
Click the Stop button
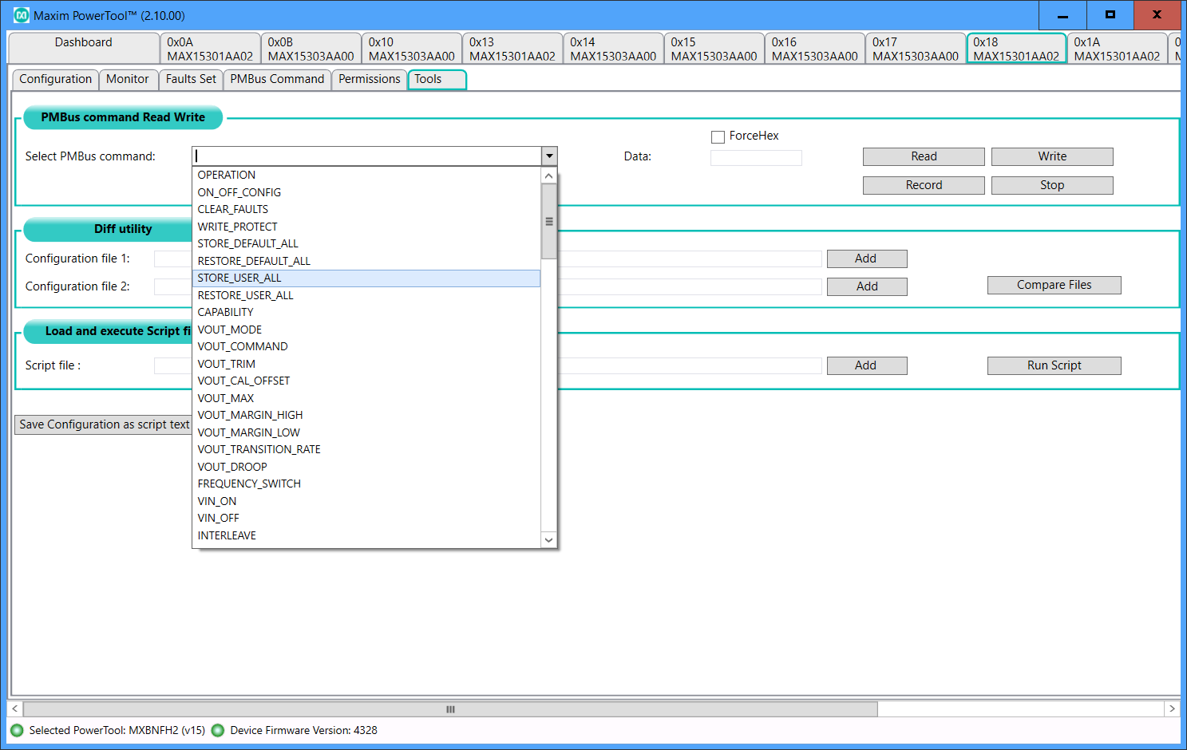pyautogui.click(x=1052, y=185)
